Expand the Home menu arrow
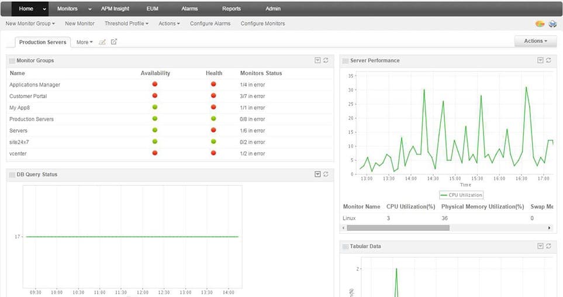Viewport: 563px width, 297px height. pyautogui.click(x=44, y=9)
